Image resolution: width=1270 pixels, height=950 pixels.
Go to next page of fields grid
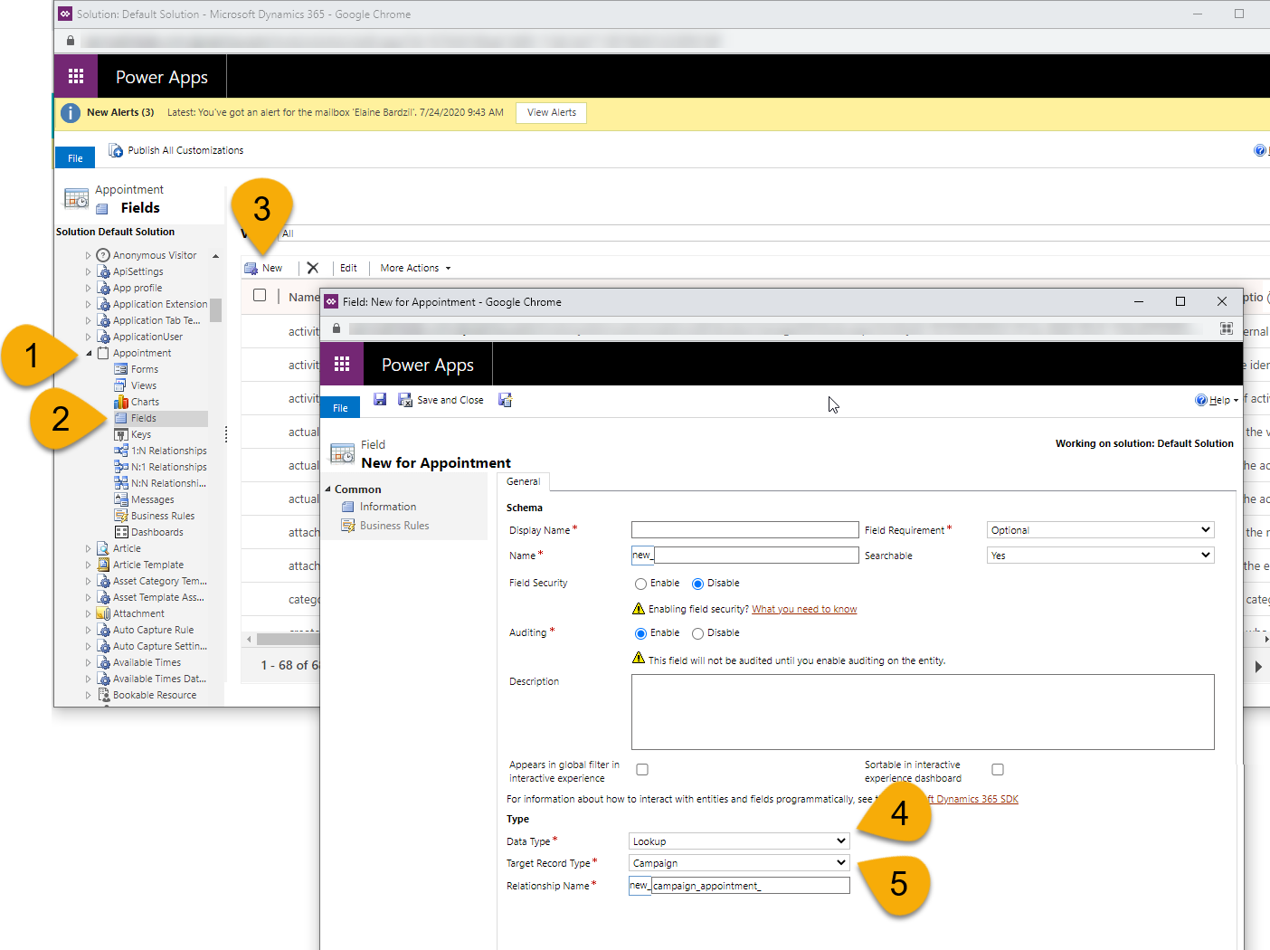coord(1258,666)
